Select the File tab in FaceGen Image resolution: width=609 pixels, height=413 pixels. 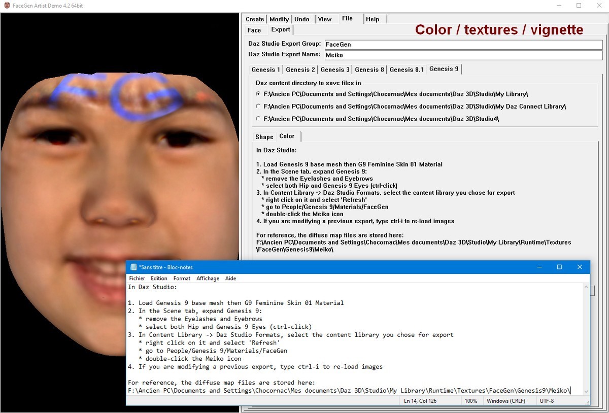[347, 18]
